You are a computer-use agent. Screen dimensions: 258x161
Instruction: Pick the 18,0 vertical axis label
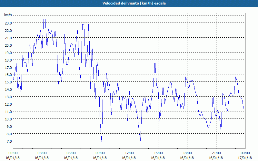8,60
